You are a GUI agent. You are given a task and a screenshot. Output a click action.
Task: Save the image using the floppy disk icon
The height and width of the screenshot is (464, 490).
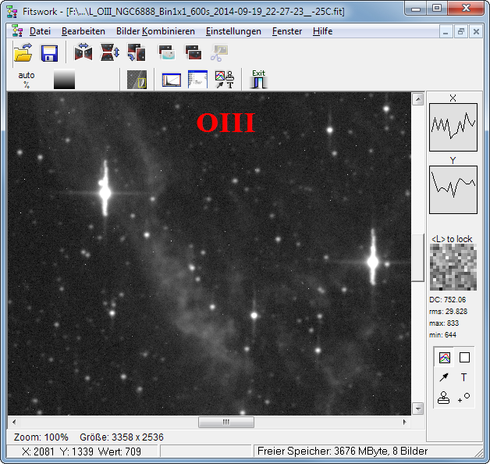point(49,53)
